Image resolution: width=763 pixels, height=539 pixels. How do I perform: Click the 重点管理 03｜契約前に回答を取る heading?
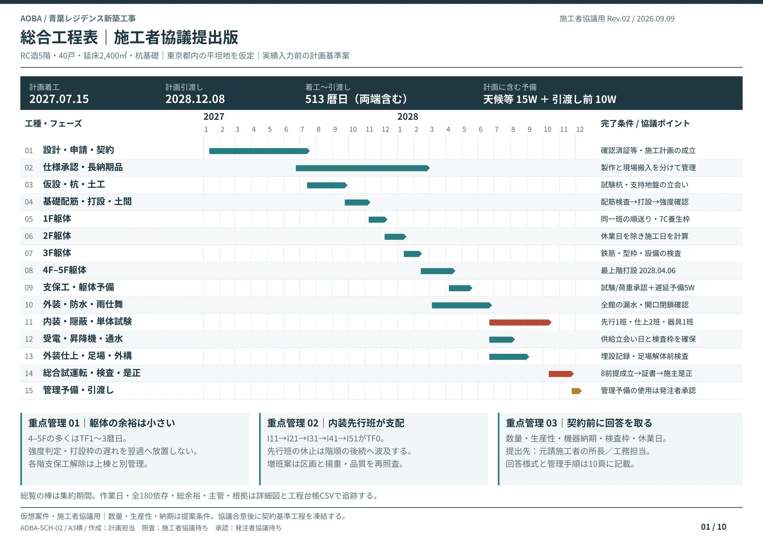(579, 423)
